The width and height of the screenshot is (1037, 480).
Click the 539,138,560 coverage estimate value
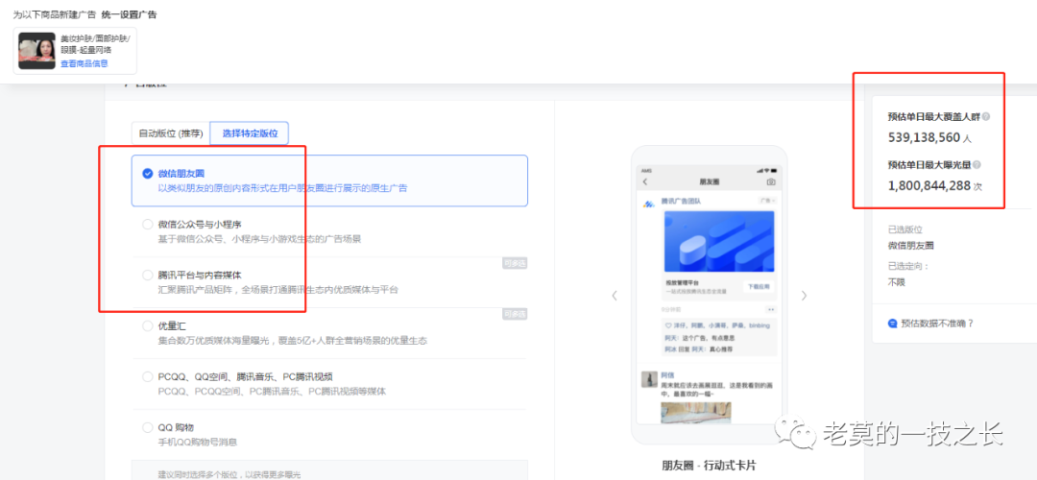924,138
